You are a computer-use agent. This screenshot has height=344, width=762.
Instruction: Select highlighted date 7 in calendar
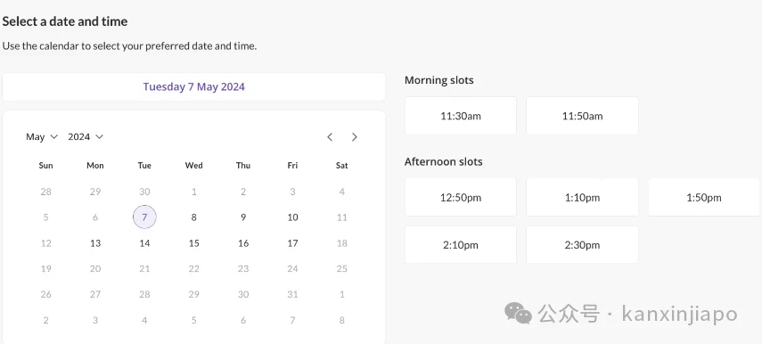coord(144,217)
